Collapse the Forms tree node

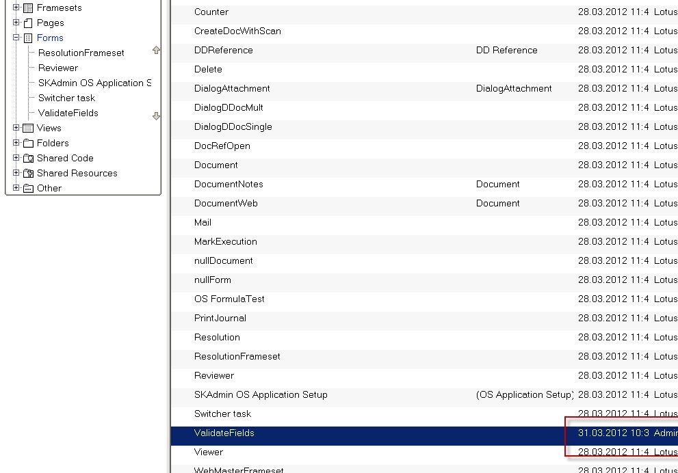pyautogui.click(x=16, y=38)
